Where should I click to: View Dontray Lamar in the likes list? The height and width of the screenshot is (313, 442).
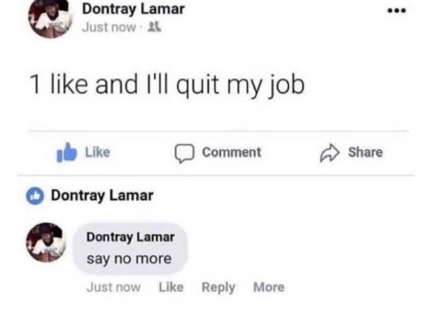(102, 196)
